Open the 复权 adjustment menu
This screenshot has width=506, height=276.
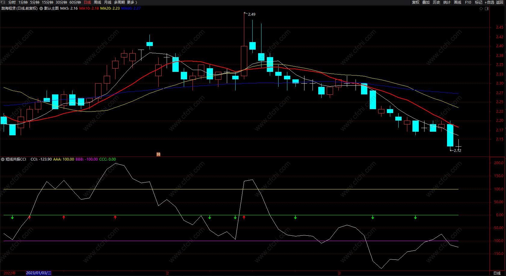pyautogui.click(x=416, y=2)
